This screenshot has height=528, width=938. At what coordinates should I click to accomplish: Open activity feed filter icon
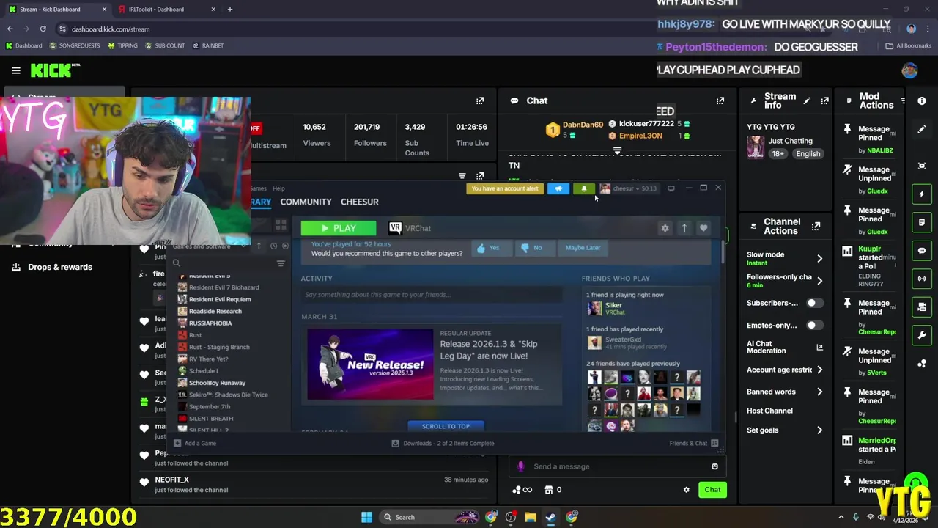[x=462, y=176]
